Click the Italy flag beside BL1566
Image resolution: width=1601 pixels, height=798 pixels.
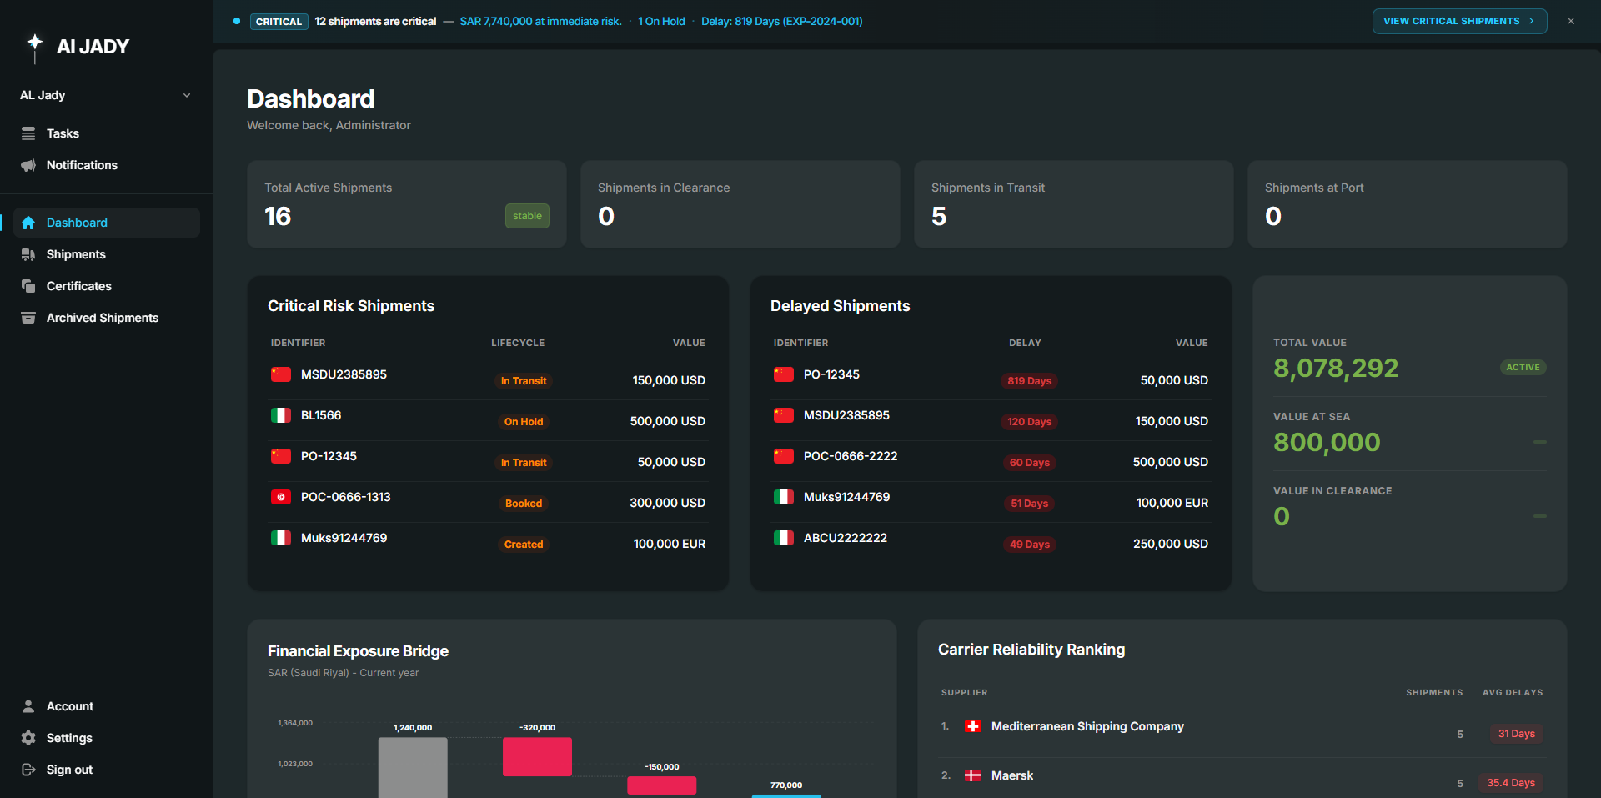click(x=281, y=415)
